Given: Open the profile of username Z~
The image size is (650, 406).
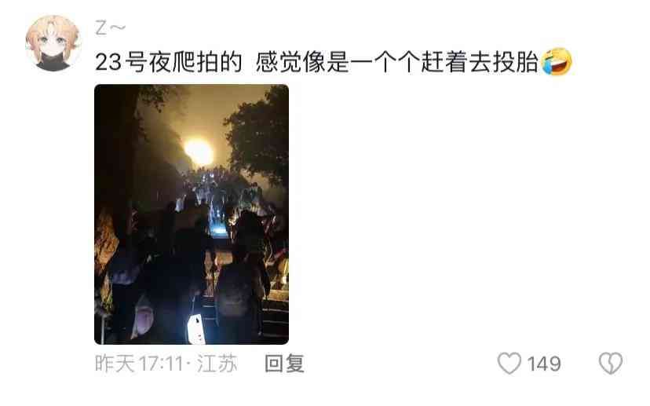Looking at the screenshot, I should pyautogui.click(x=110, y=28).
